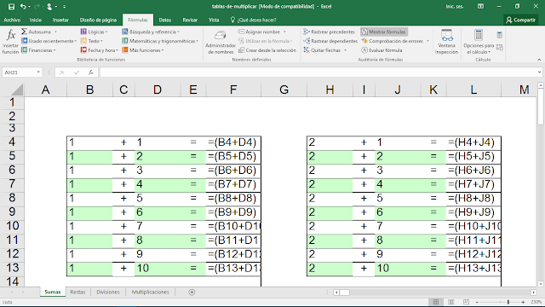The height and width of the screenshot is (307, 545).
Task: Click Crear desde la selección
Action: [x=267, y=50]
